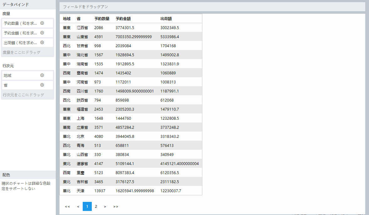Click the フィールドをドラッグアン filter area
Screen dimensions: 369x215
[x=212, y=7]
